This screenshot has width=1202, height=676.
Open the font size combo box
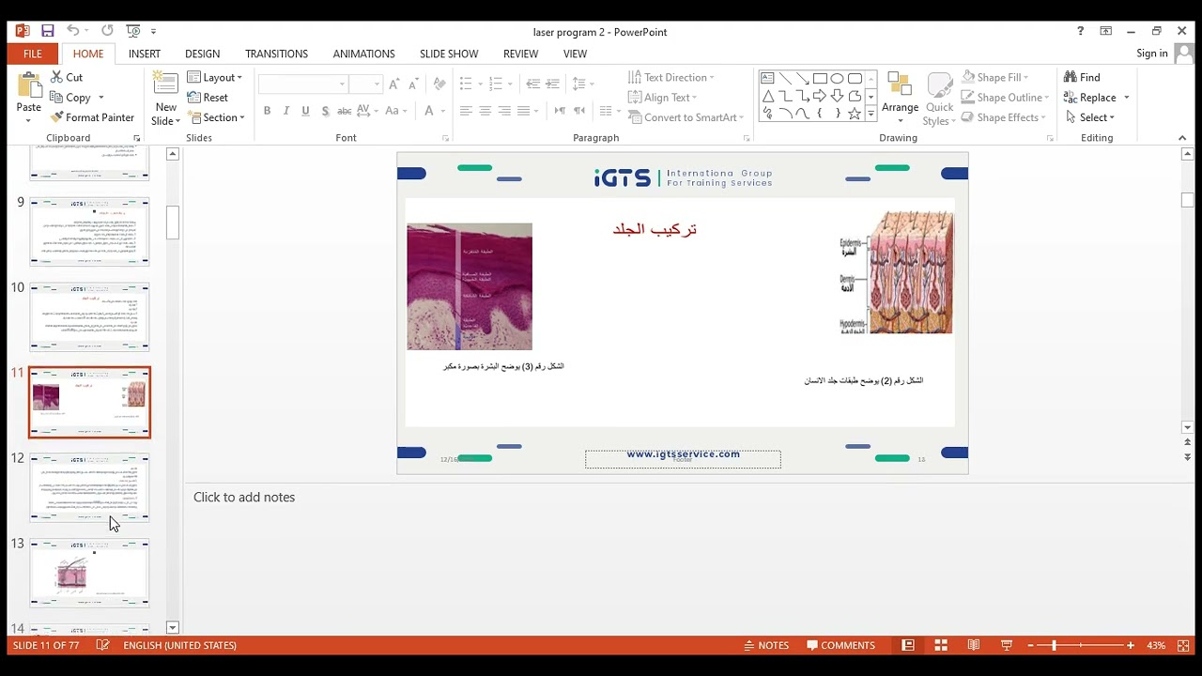364,84
